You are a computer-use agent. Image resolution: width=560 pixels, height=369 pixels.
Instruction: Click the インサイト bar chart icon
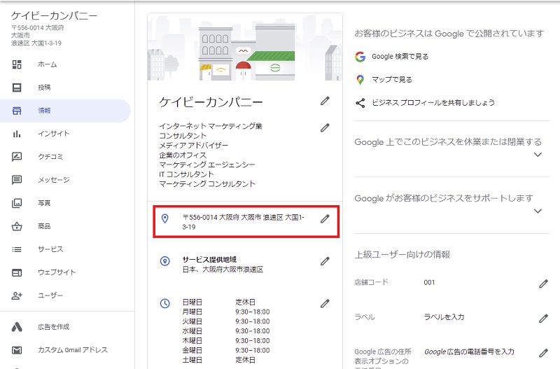click(x=17, y=134)
